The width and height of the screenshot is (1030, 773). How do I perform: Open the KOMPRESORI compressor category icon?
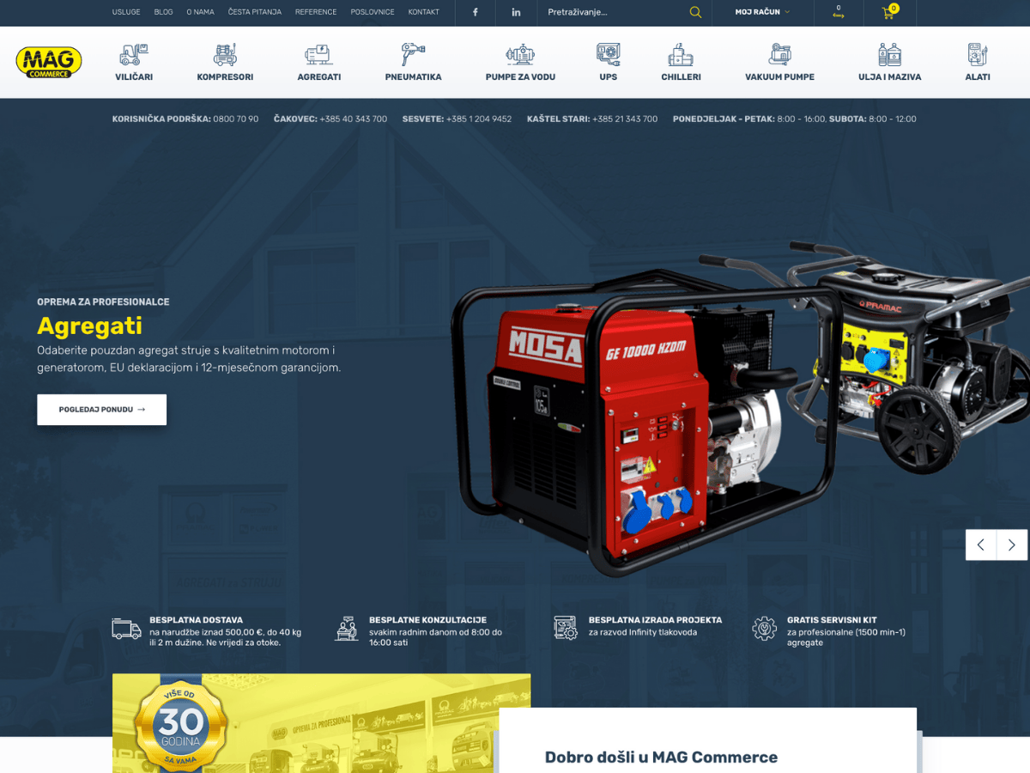[x=225, y=54]
